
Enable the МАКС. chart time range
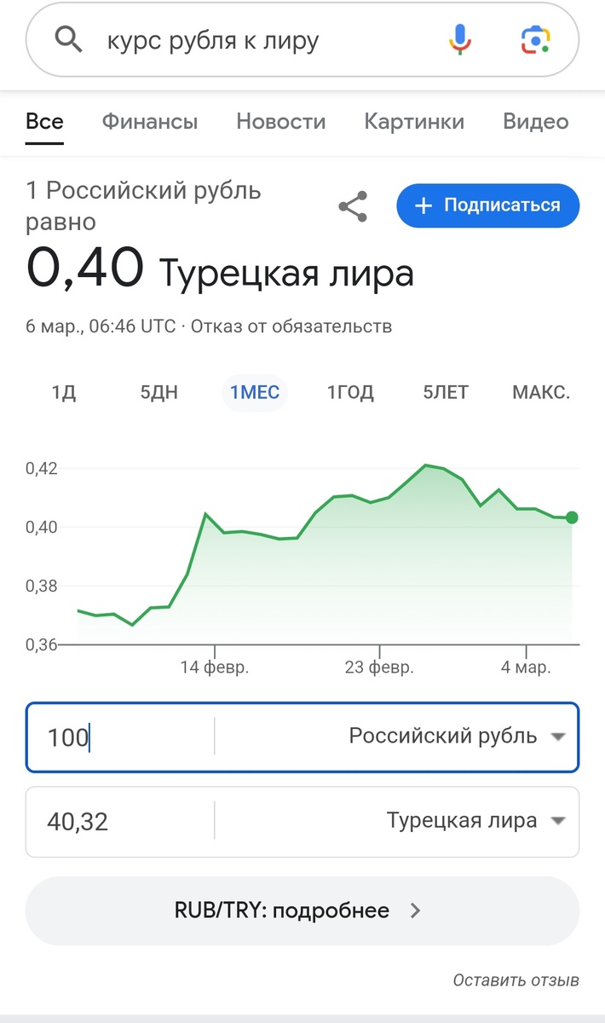[x=540, y=392]
